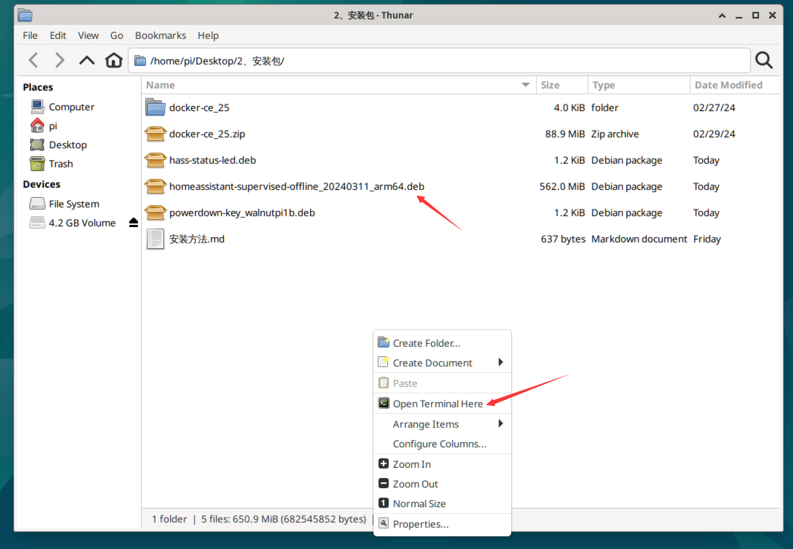Select the docker-ce_25 folder name
Viewport: 793px width, 549px height.
(199, 107)
